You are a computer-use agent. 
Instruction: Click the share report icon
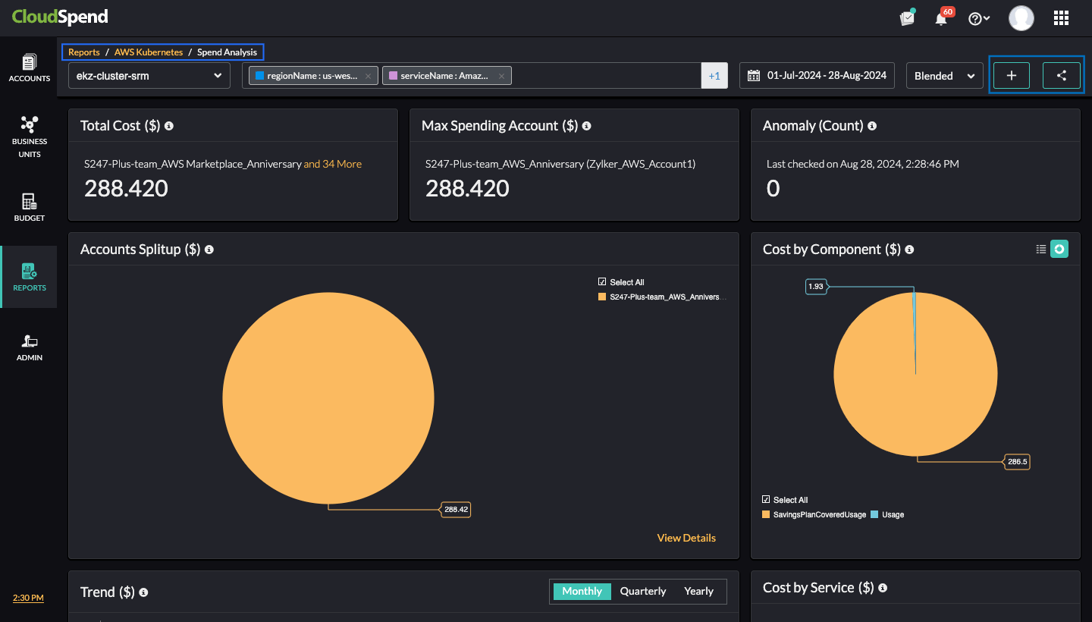[1061, 76]
